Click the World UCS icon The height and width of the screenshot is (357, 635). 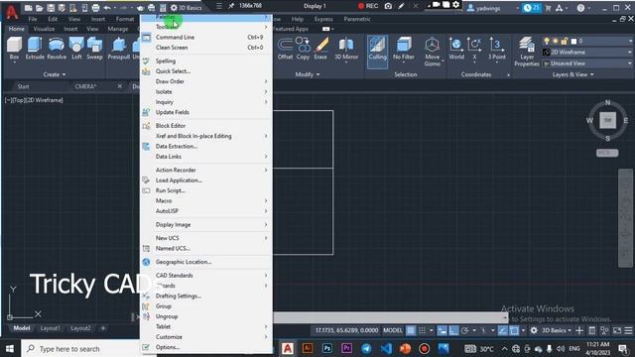click(x=456, y=49)
